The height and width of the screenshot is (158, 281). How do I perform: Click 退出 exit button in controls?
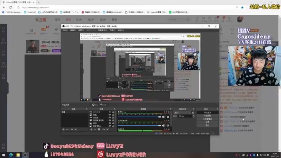207,125
